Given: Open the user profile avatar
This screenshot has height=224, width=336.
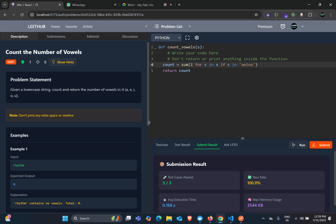Looking at the screenshot, I should (294, 26).
